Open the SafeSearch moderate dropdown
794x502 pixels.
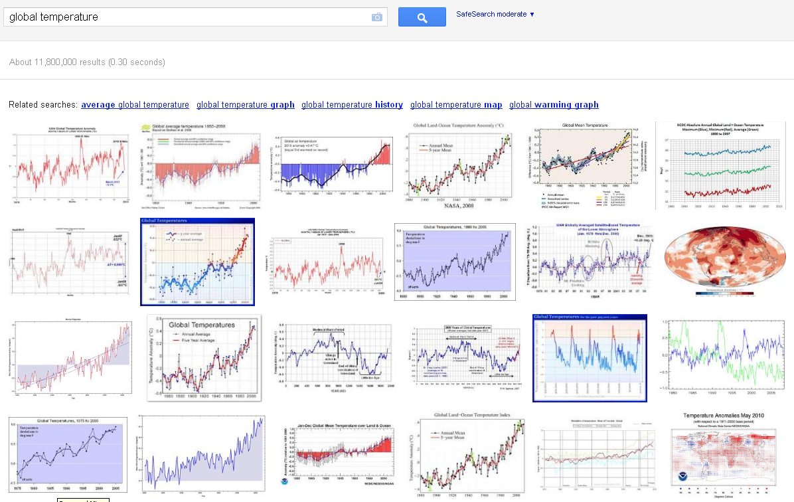[x=495, y=14]
